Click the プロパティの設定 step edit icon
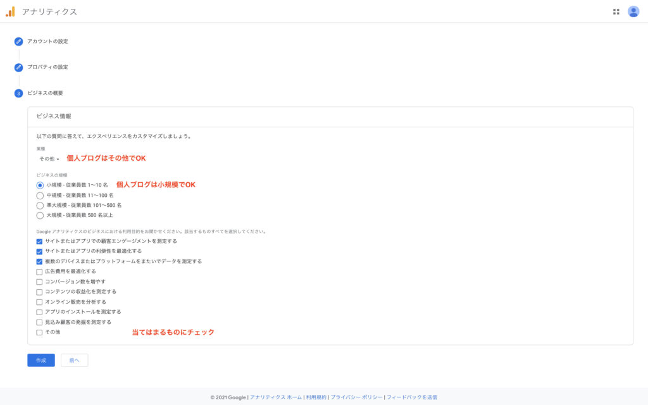This screenshot has width=648, height=405. tap(18, 67)
